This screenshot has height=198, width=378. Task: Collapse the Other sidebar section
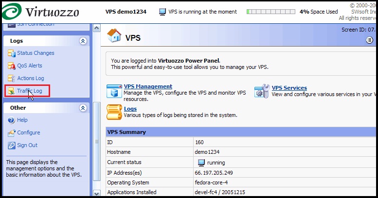(x=83, y=108)
